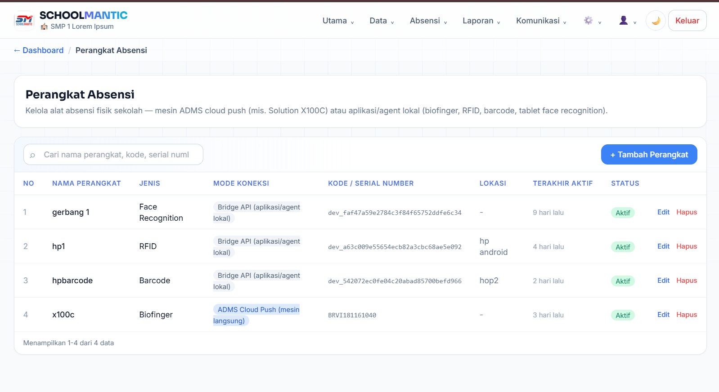Open the user profile icon menu
The image size is (719, 392).
pos(628,21)
